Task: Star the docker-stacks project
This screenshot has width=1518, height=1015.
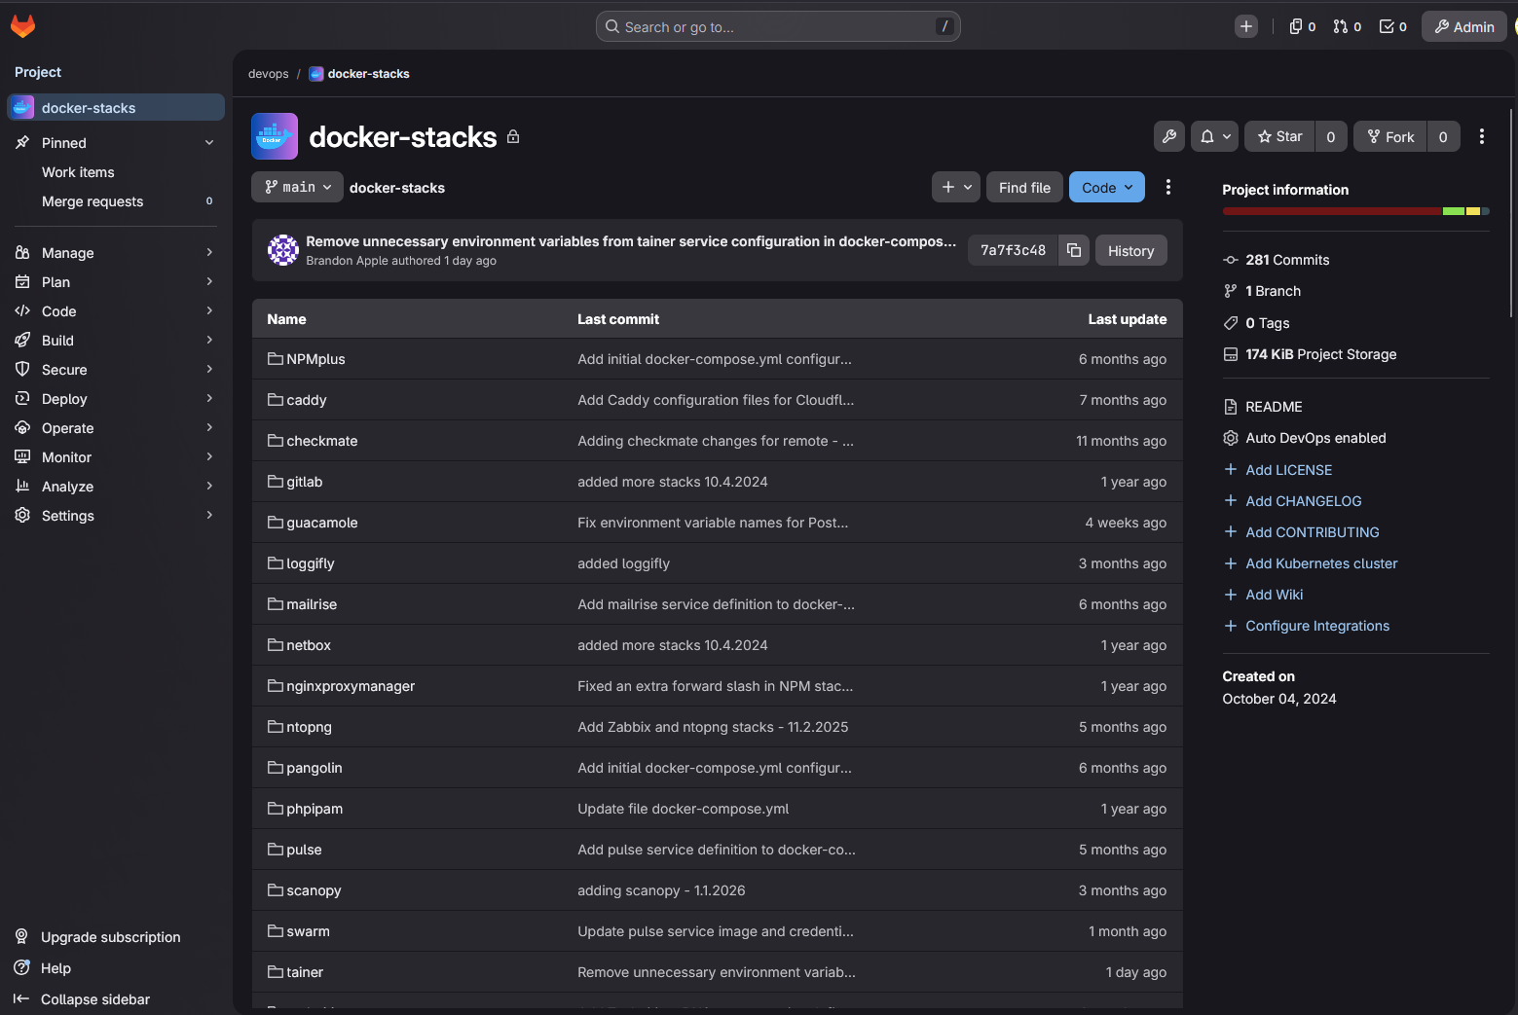Action: (x=1280, y=136)
